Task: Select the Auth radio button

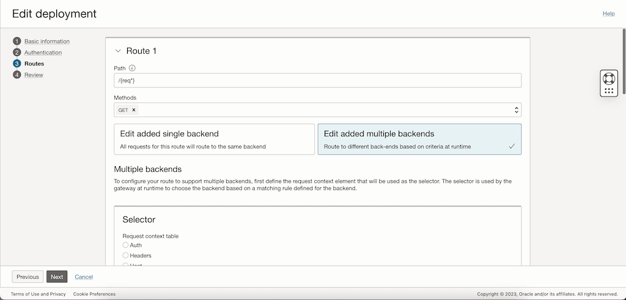Action: point(125,245)
